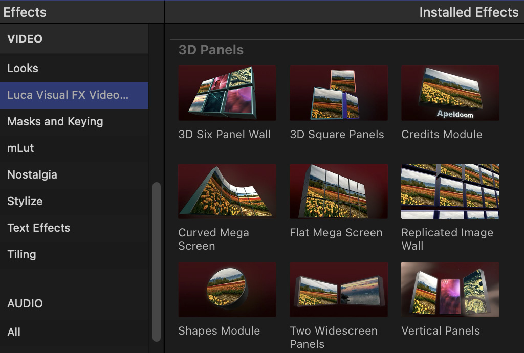
Task: Select Luca Visual FX Video category
Action: pos(68,95)
